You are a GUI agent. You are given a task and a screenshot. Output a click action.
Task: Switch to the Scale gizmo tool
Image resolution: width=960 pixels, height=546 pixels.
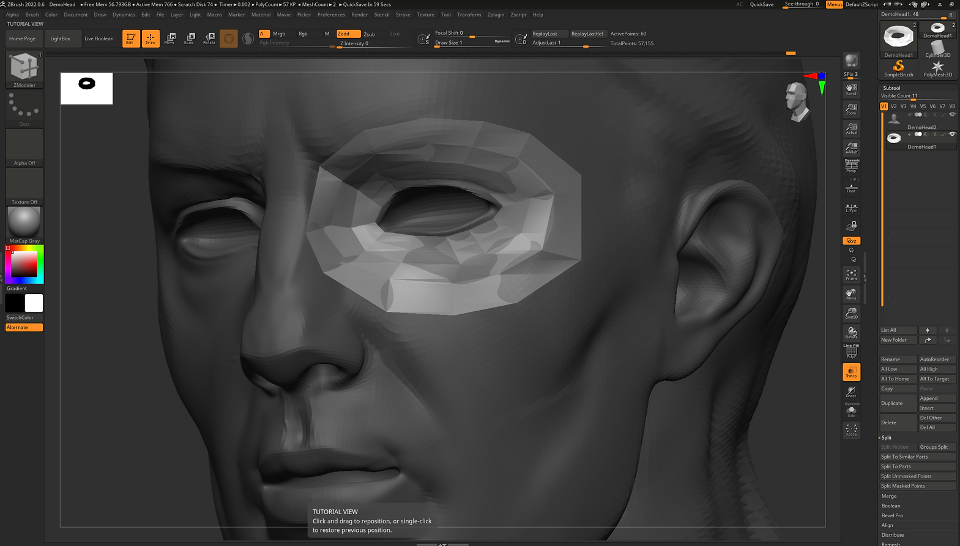tap(190, 39)
